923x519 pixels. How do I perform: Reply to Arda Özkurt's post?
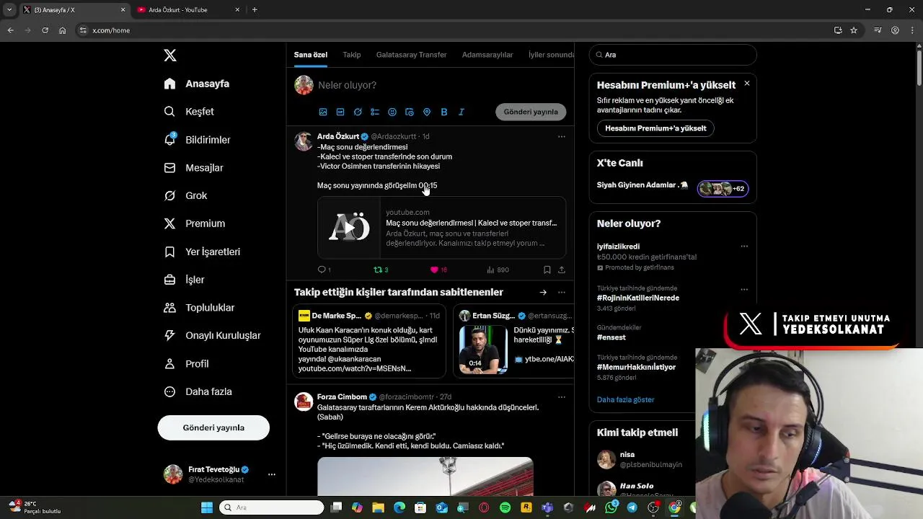point(324,270)
